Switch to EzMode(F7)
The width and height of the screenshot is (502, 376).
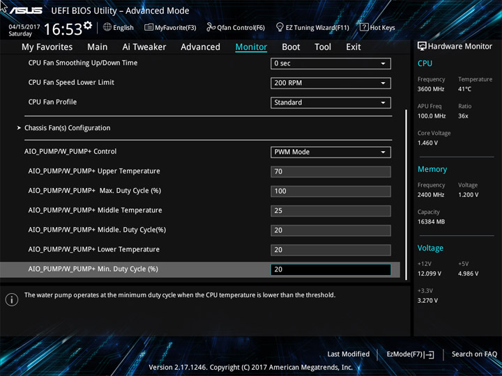tap(410, 354)
